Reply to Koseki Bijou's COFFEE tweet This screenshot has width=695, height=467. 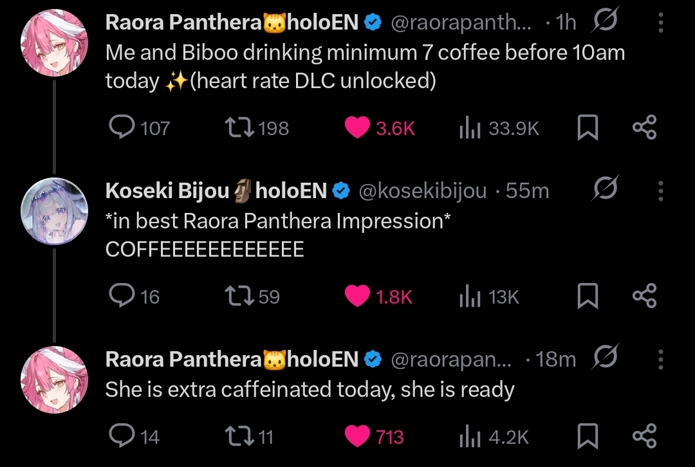point(122,296)
